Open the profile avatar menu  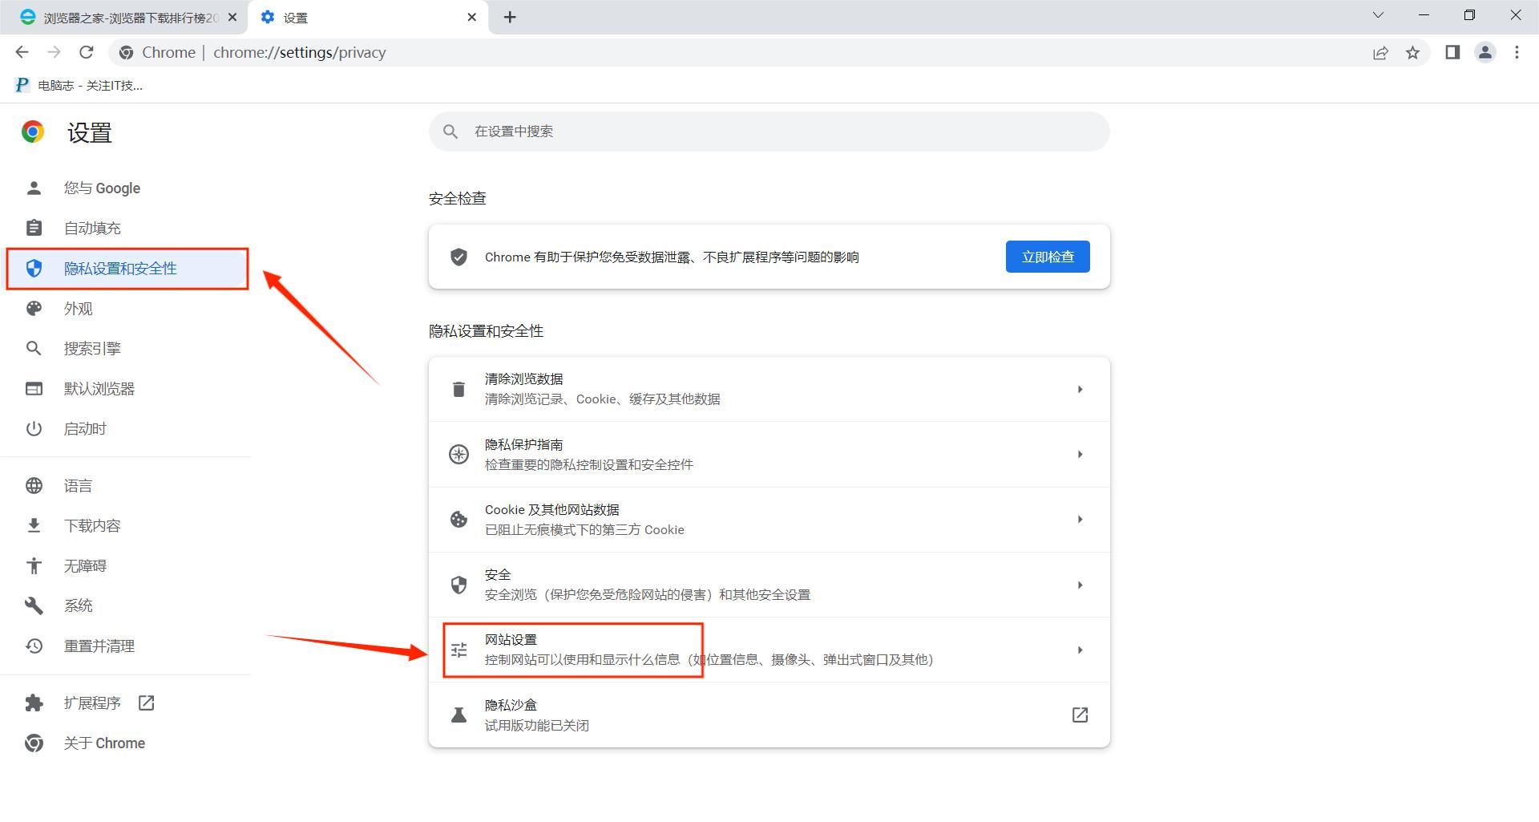coord(1485,52)
